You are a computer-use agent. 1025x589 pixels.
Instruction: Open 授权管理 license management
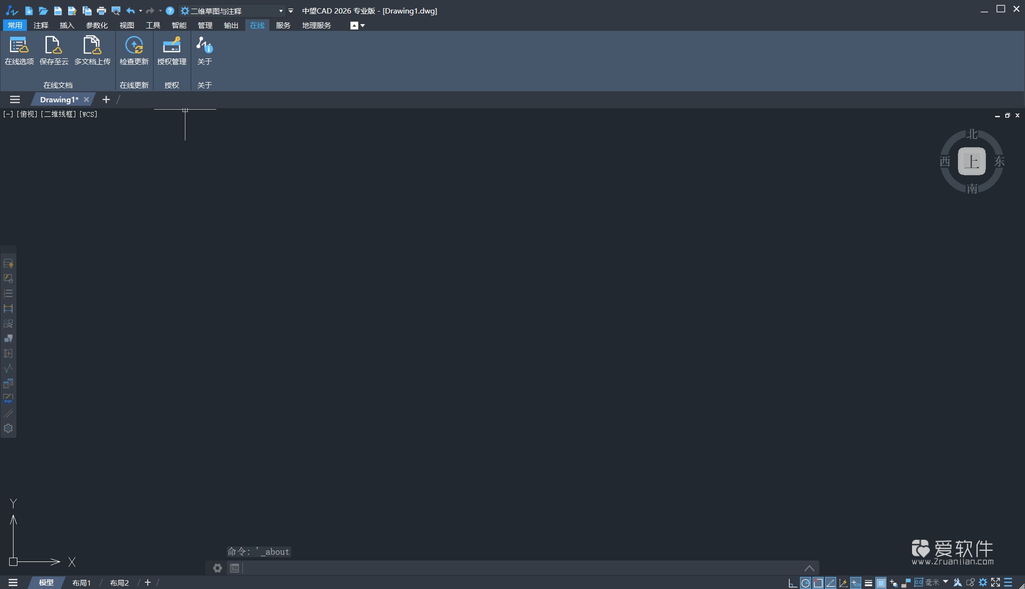point(171,50)
